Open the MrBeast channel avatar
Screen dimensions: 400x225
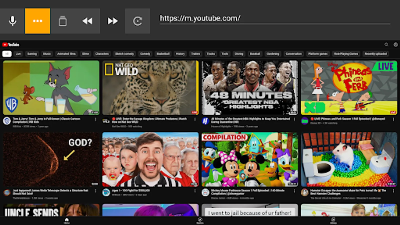pyautogui.click(x=106, y=193)
